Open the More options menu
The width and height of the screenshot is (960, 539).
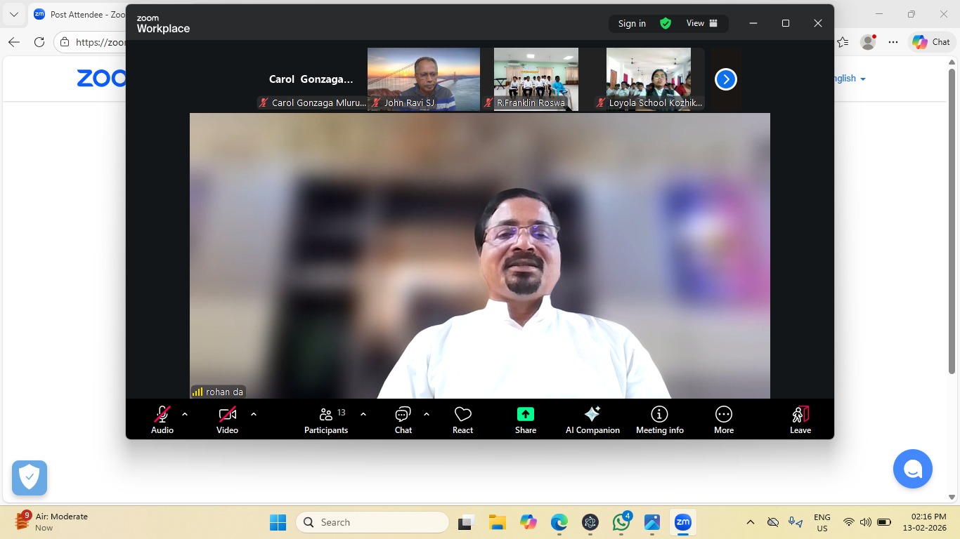(x=723, y=420)
